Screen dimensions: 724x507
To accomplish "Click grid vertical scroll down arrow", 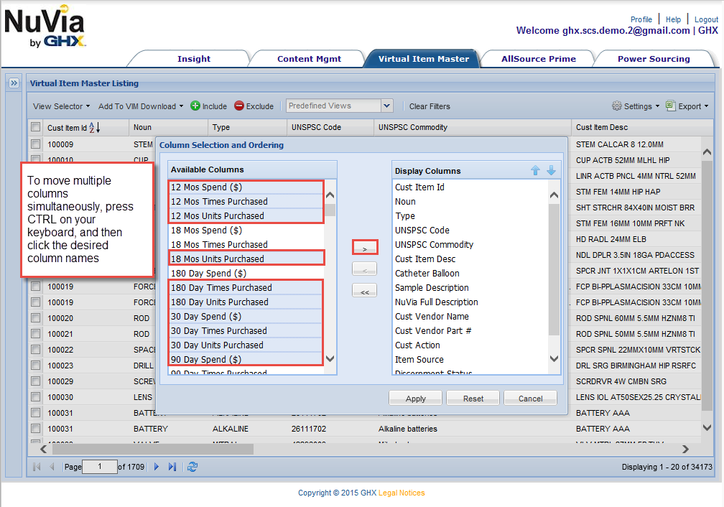I will (707, 427).
